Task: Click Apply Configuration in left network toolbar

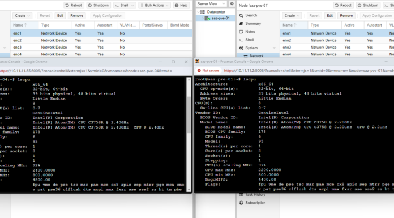Action: tap(108, 16)
